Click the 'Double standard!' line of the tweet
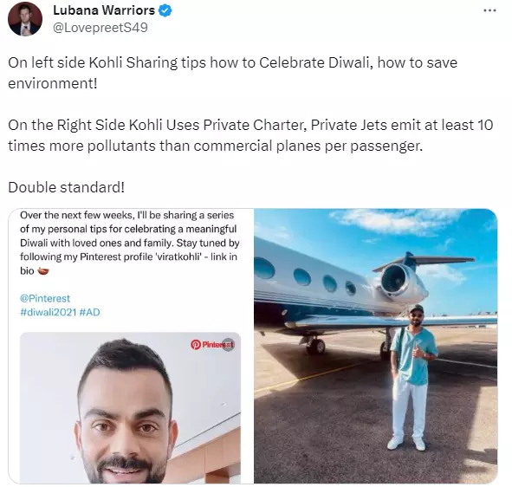The width and height of the screenshot is (512, 487). click(67, 187)
